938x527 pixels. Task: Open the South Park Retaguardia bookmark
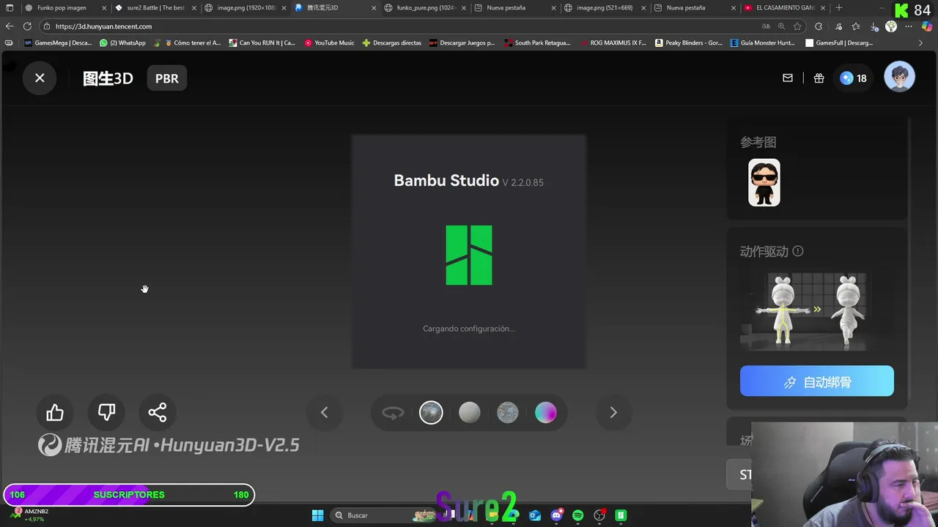[537, 43]
